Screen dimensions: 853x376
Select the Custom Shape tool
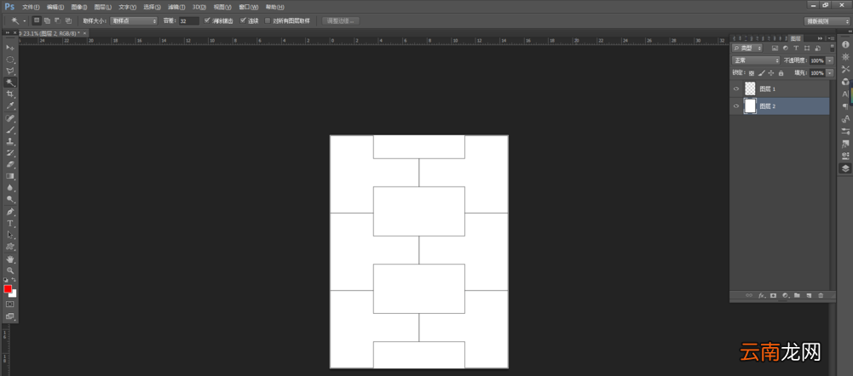point(9,247)
